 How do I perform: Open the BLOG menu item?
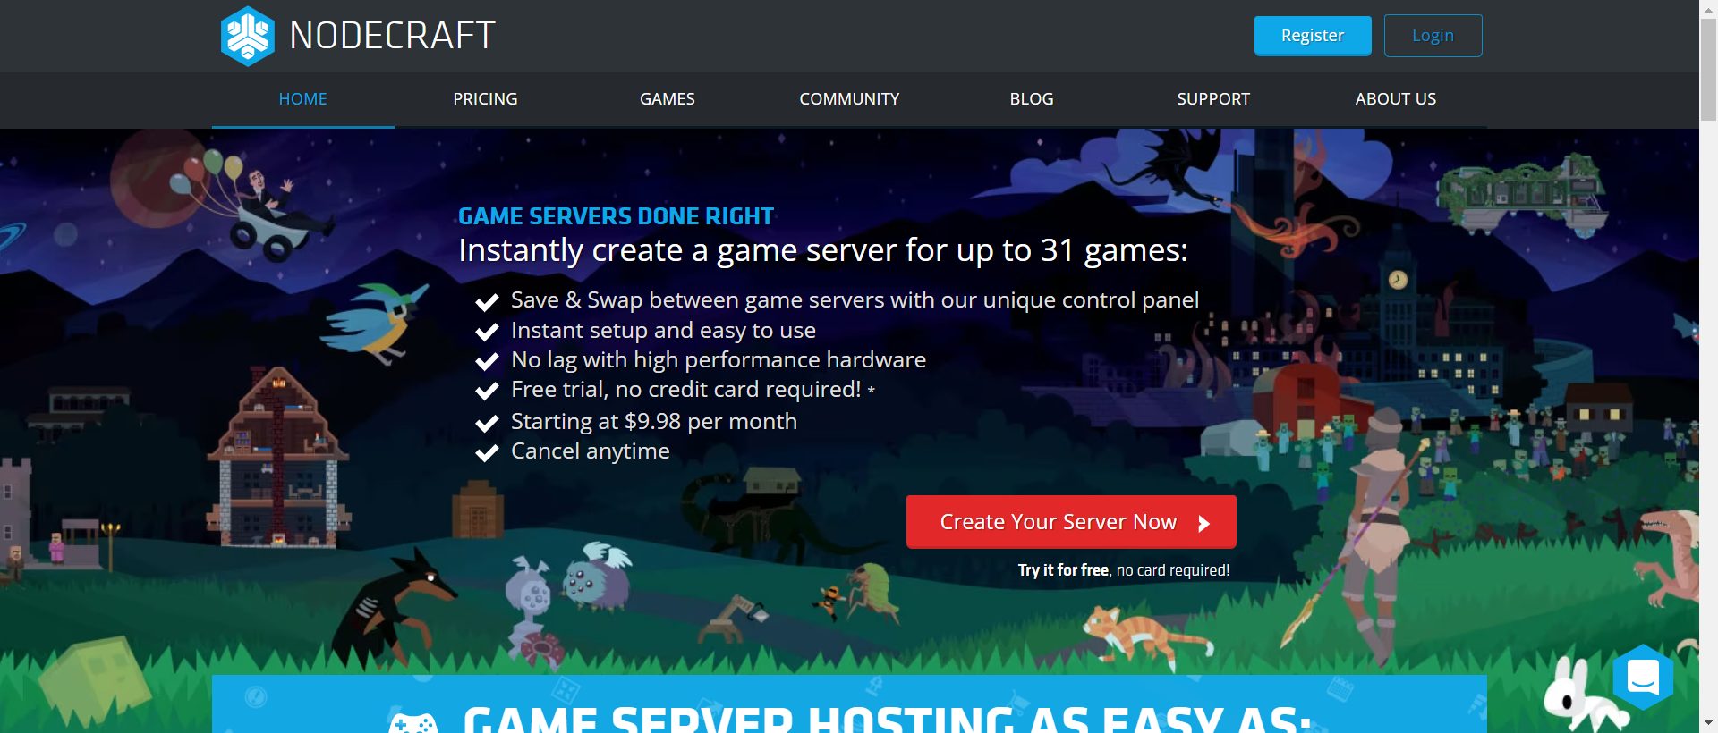[x=1032, y=99]
